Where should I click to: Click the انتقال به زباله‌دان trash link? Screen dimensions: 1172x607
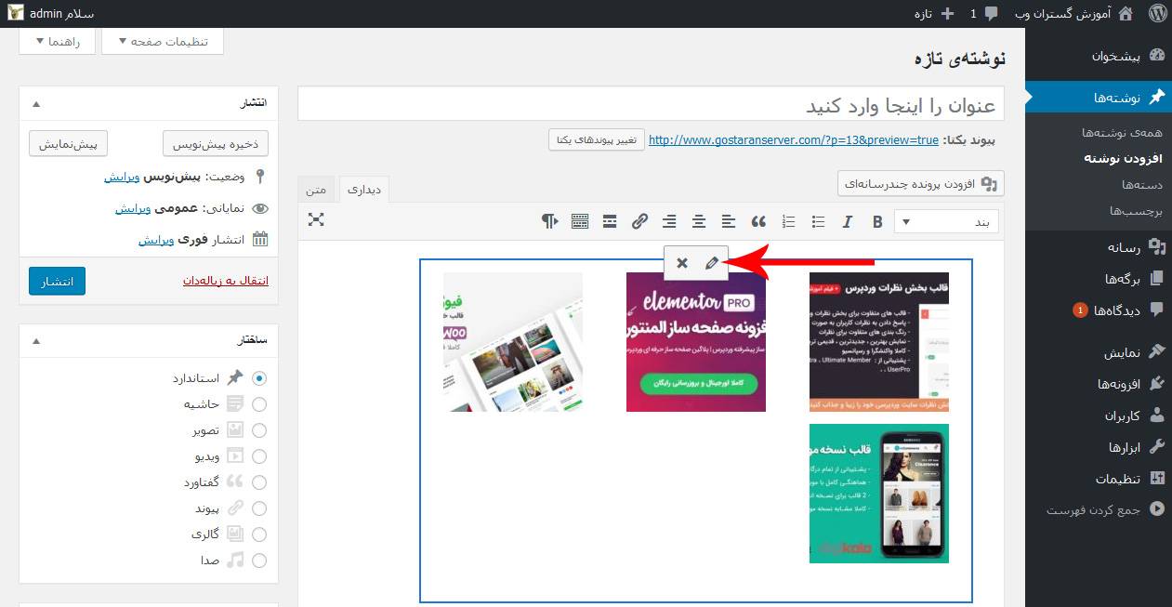pyautogui.click(x=226, y=281)
